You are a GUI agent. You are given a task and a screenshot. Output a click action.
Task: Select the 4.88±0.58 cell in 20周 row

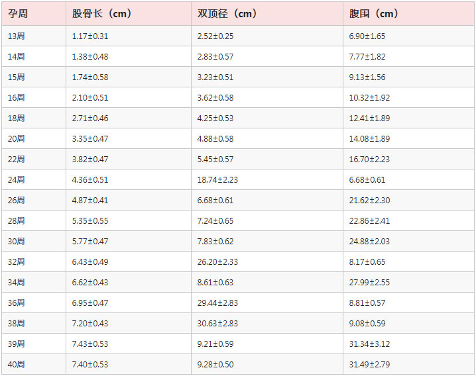pyautogui.click(x=215, y=139)
